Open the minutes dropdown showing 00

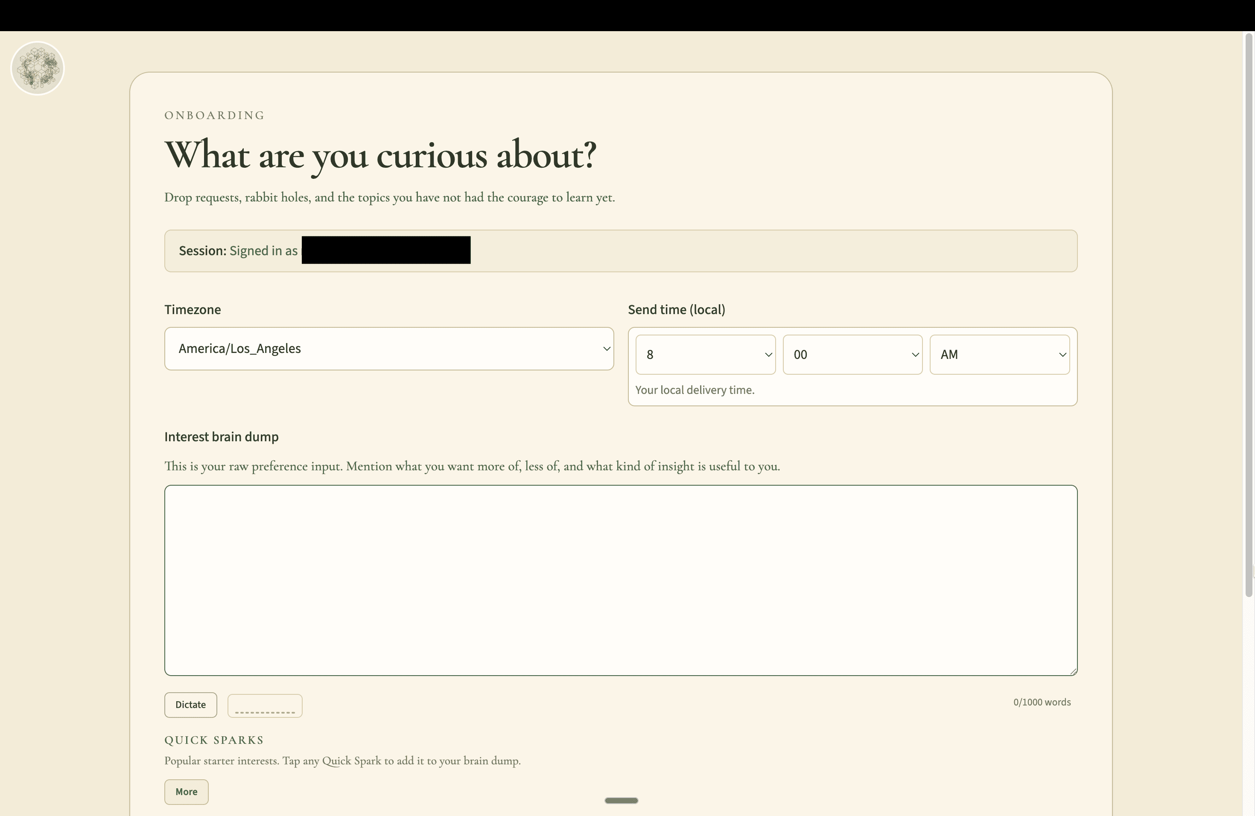[852, 355]
